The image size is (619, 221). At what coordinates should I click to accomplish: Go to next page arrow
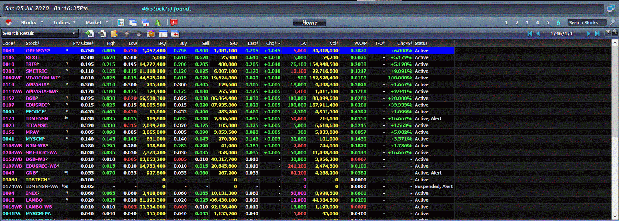coord(588,34)
